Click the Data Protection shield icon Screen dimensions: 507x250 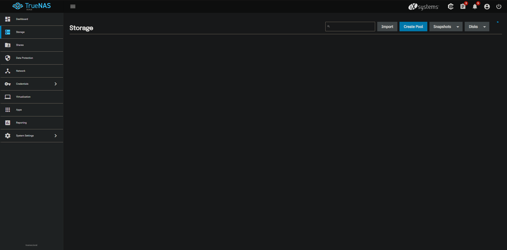8,58
